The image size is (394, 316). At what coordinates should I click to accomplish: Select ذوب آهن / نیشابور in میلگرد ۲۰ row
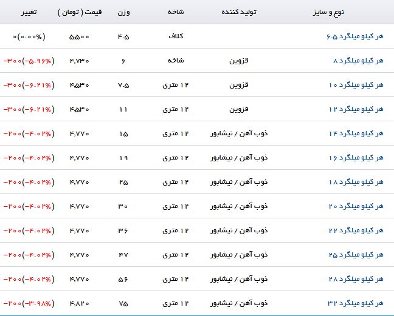pos(239,206)
